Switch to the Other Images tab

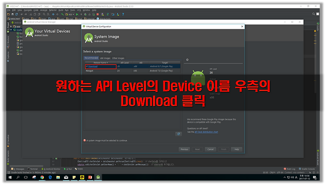pyautogui.click(x=118, y=58)
